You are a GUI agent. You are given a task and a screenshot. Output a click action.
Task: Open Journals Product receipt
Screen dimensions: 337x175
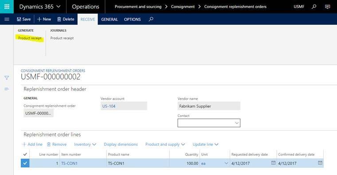tap(62, 38)
